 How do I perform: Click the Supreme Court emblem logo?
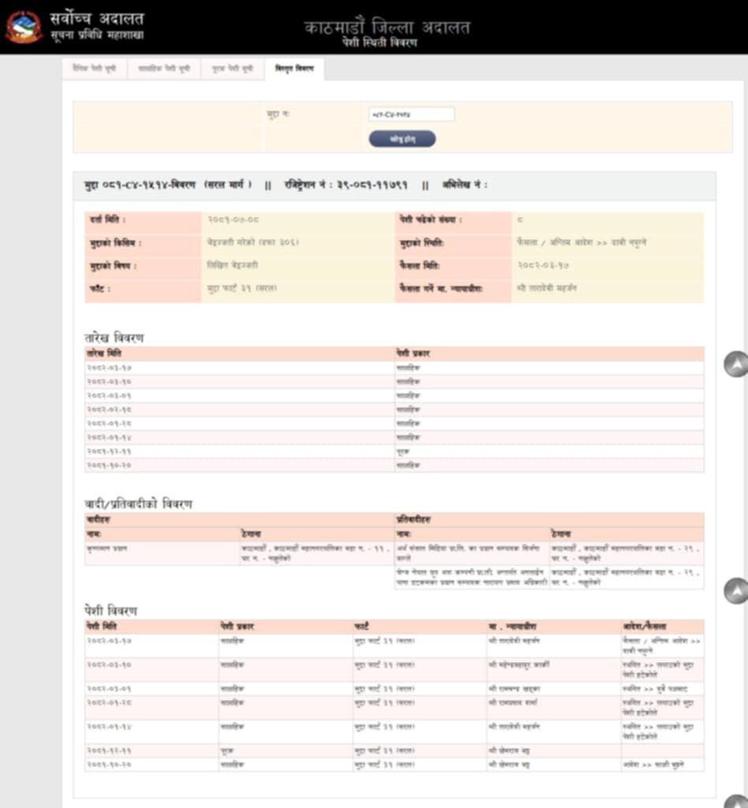[x=24, y=27]
